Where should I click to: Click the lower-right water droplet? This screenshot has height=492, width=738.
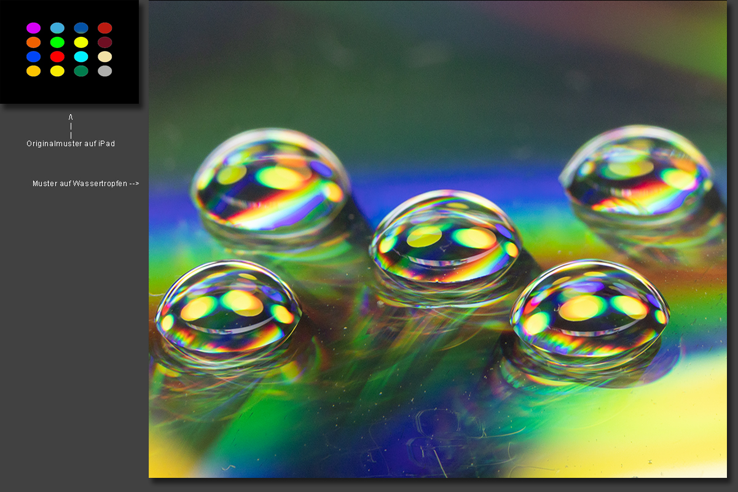pyautogui.click(x=590, y=309)
